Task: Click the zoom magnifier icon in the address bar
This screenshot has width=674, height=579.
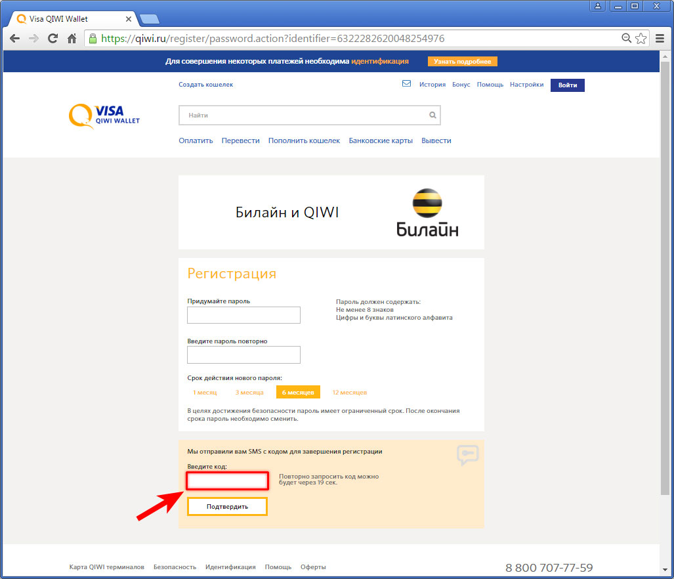Action: coord(626,38)
